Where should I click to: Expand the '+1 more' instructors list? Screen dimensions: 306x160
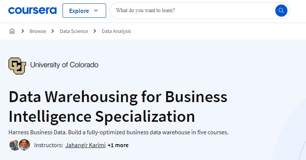click(118, 145)
